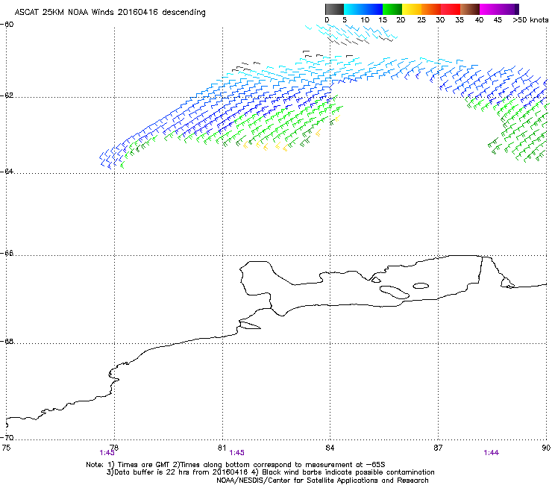Screen dimensions: 552x485
Task: Click the '>50 knots' legend label
Action: point(530,20)
